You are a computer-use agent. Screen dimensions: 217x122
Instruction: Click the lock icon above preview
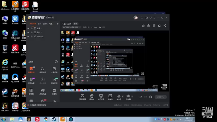(148, 26)
